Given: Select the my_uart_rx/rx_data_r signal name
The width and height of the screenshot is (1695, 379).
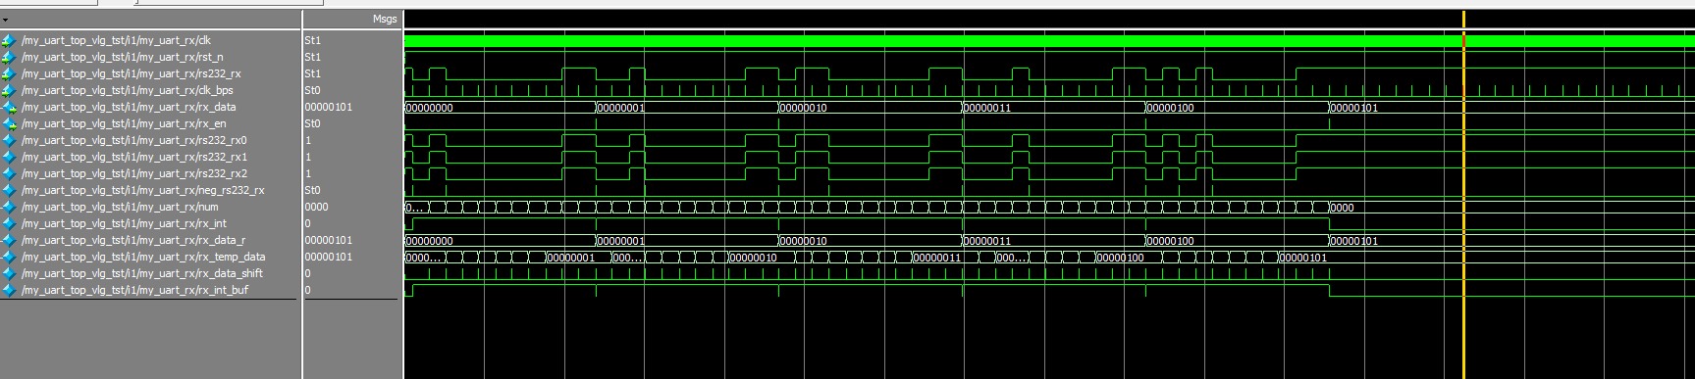Looking at the screenshot, I should (133, 240).
